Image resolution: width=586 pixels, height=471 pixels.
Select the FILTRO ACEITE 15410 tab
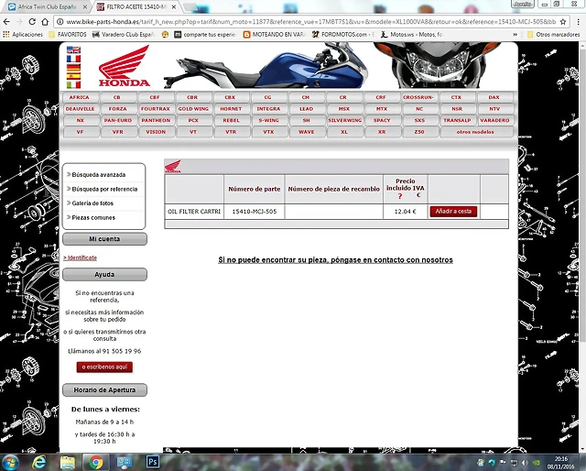click(136, 6)
